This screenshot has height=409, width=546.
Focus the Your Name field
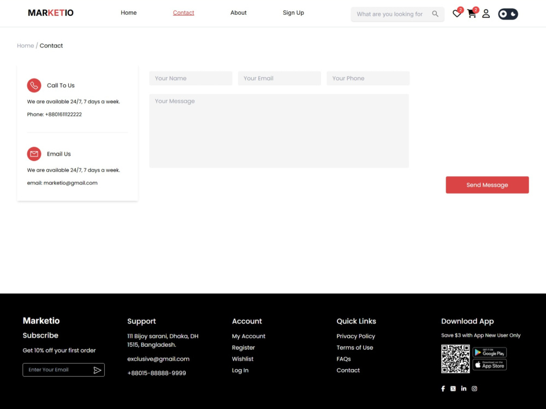[x=191, y=78]
